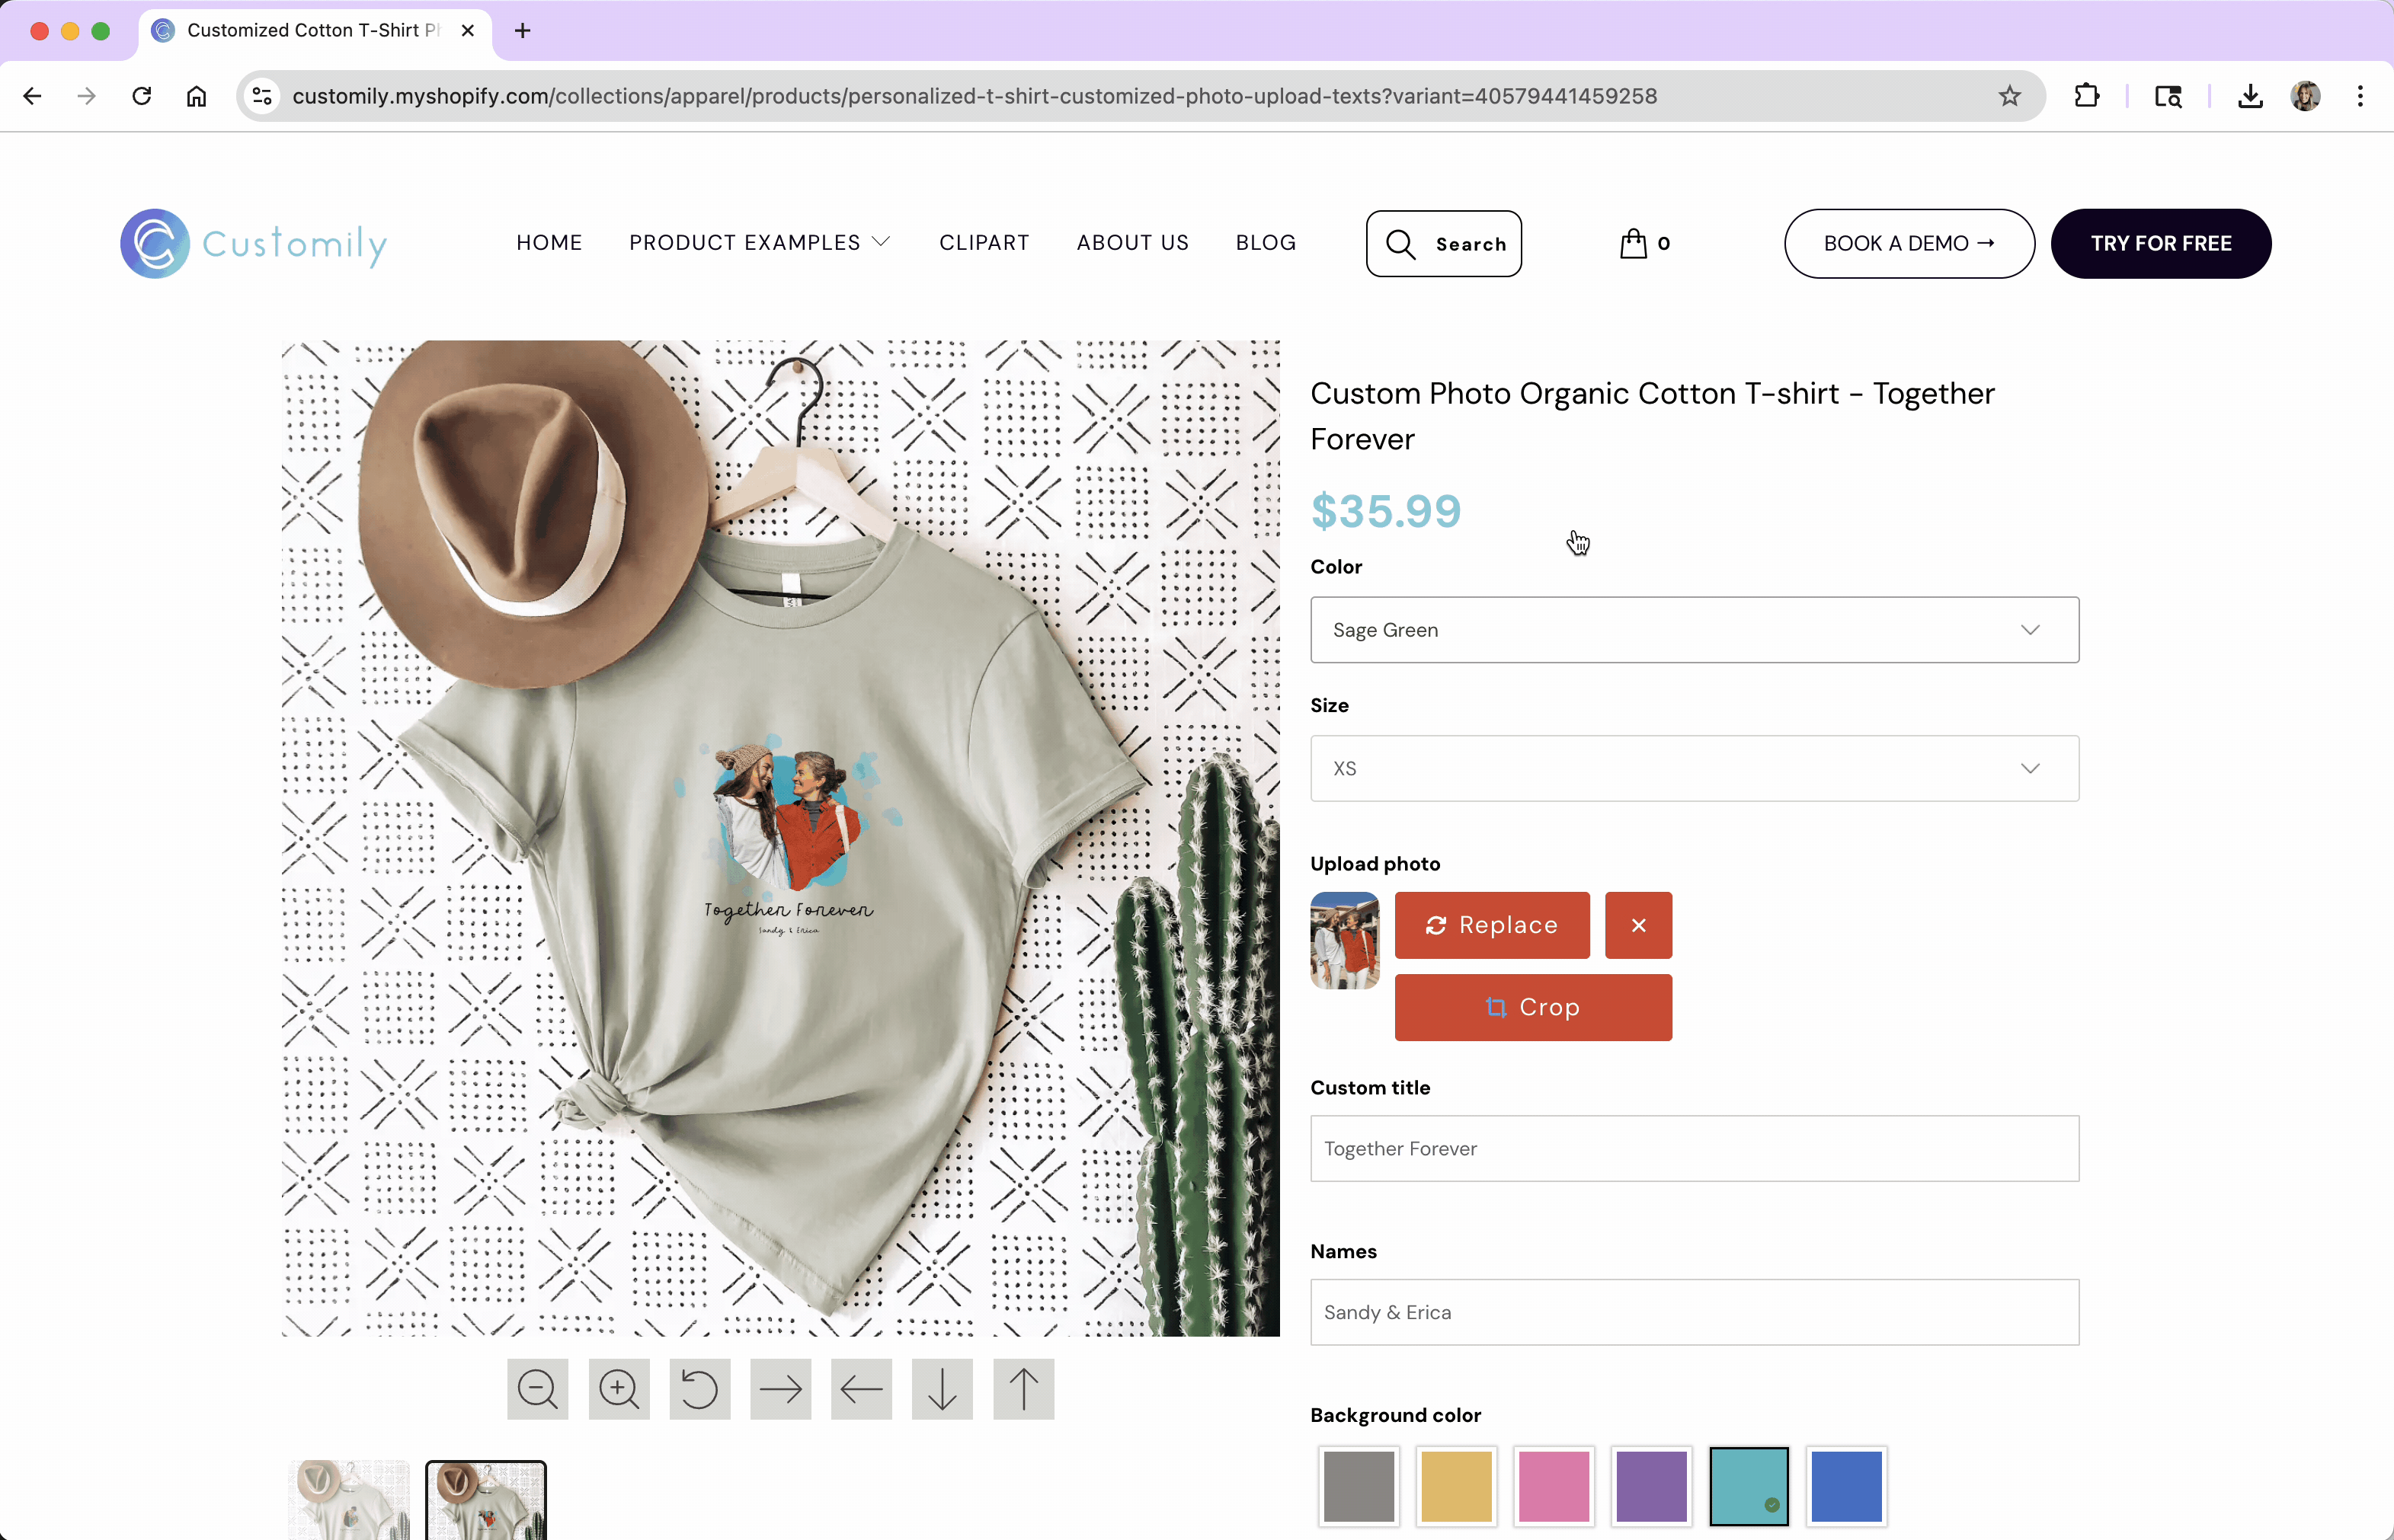This screenshot has height=1540, width=2394.
Task: Move image left with arrow icon
Action: [860, 1389]
